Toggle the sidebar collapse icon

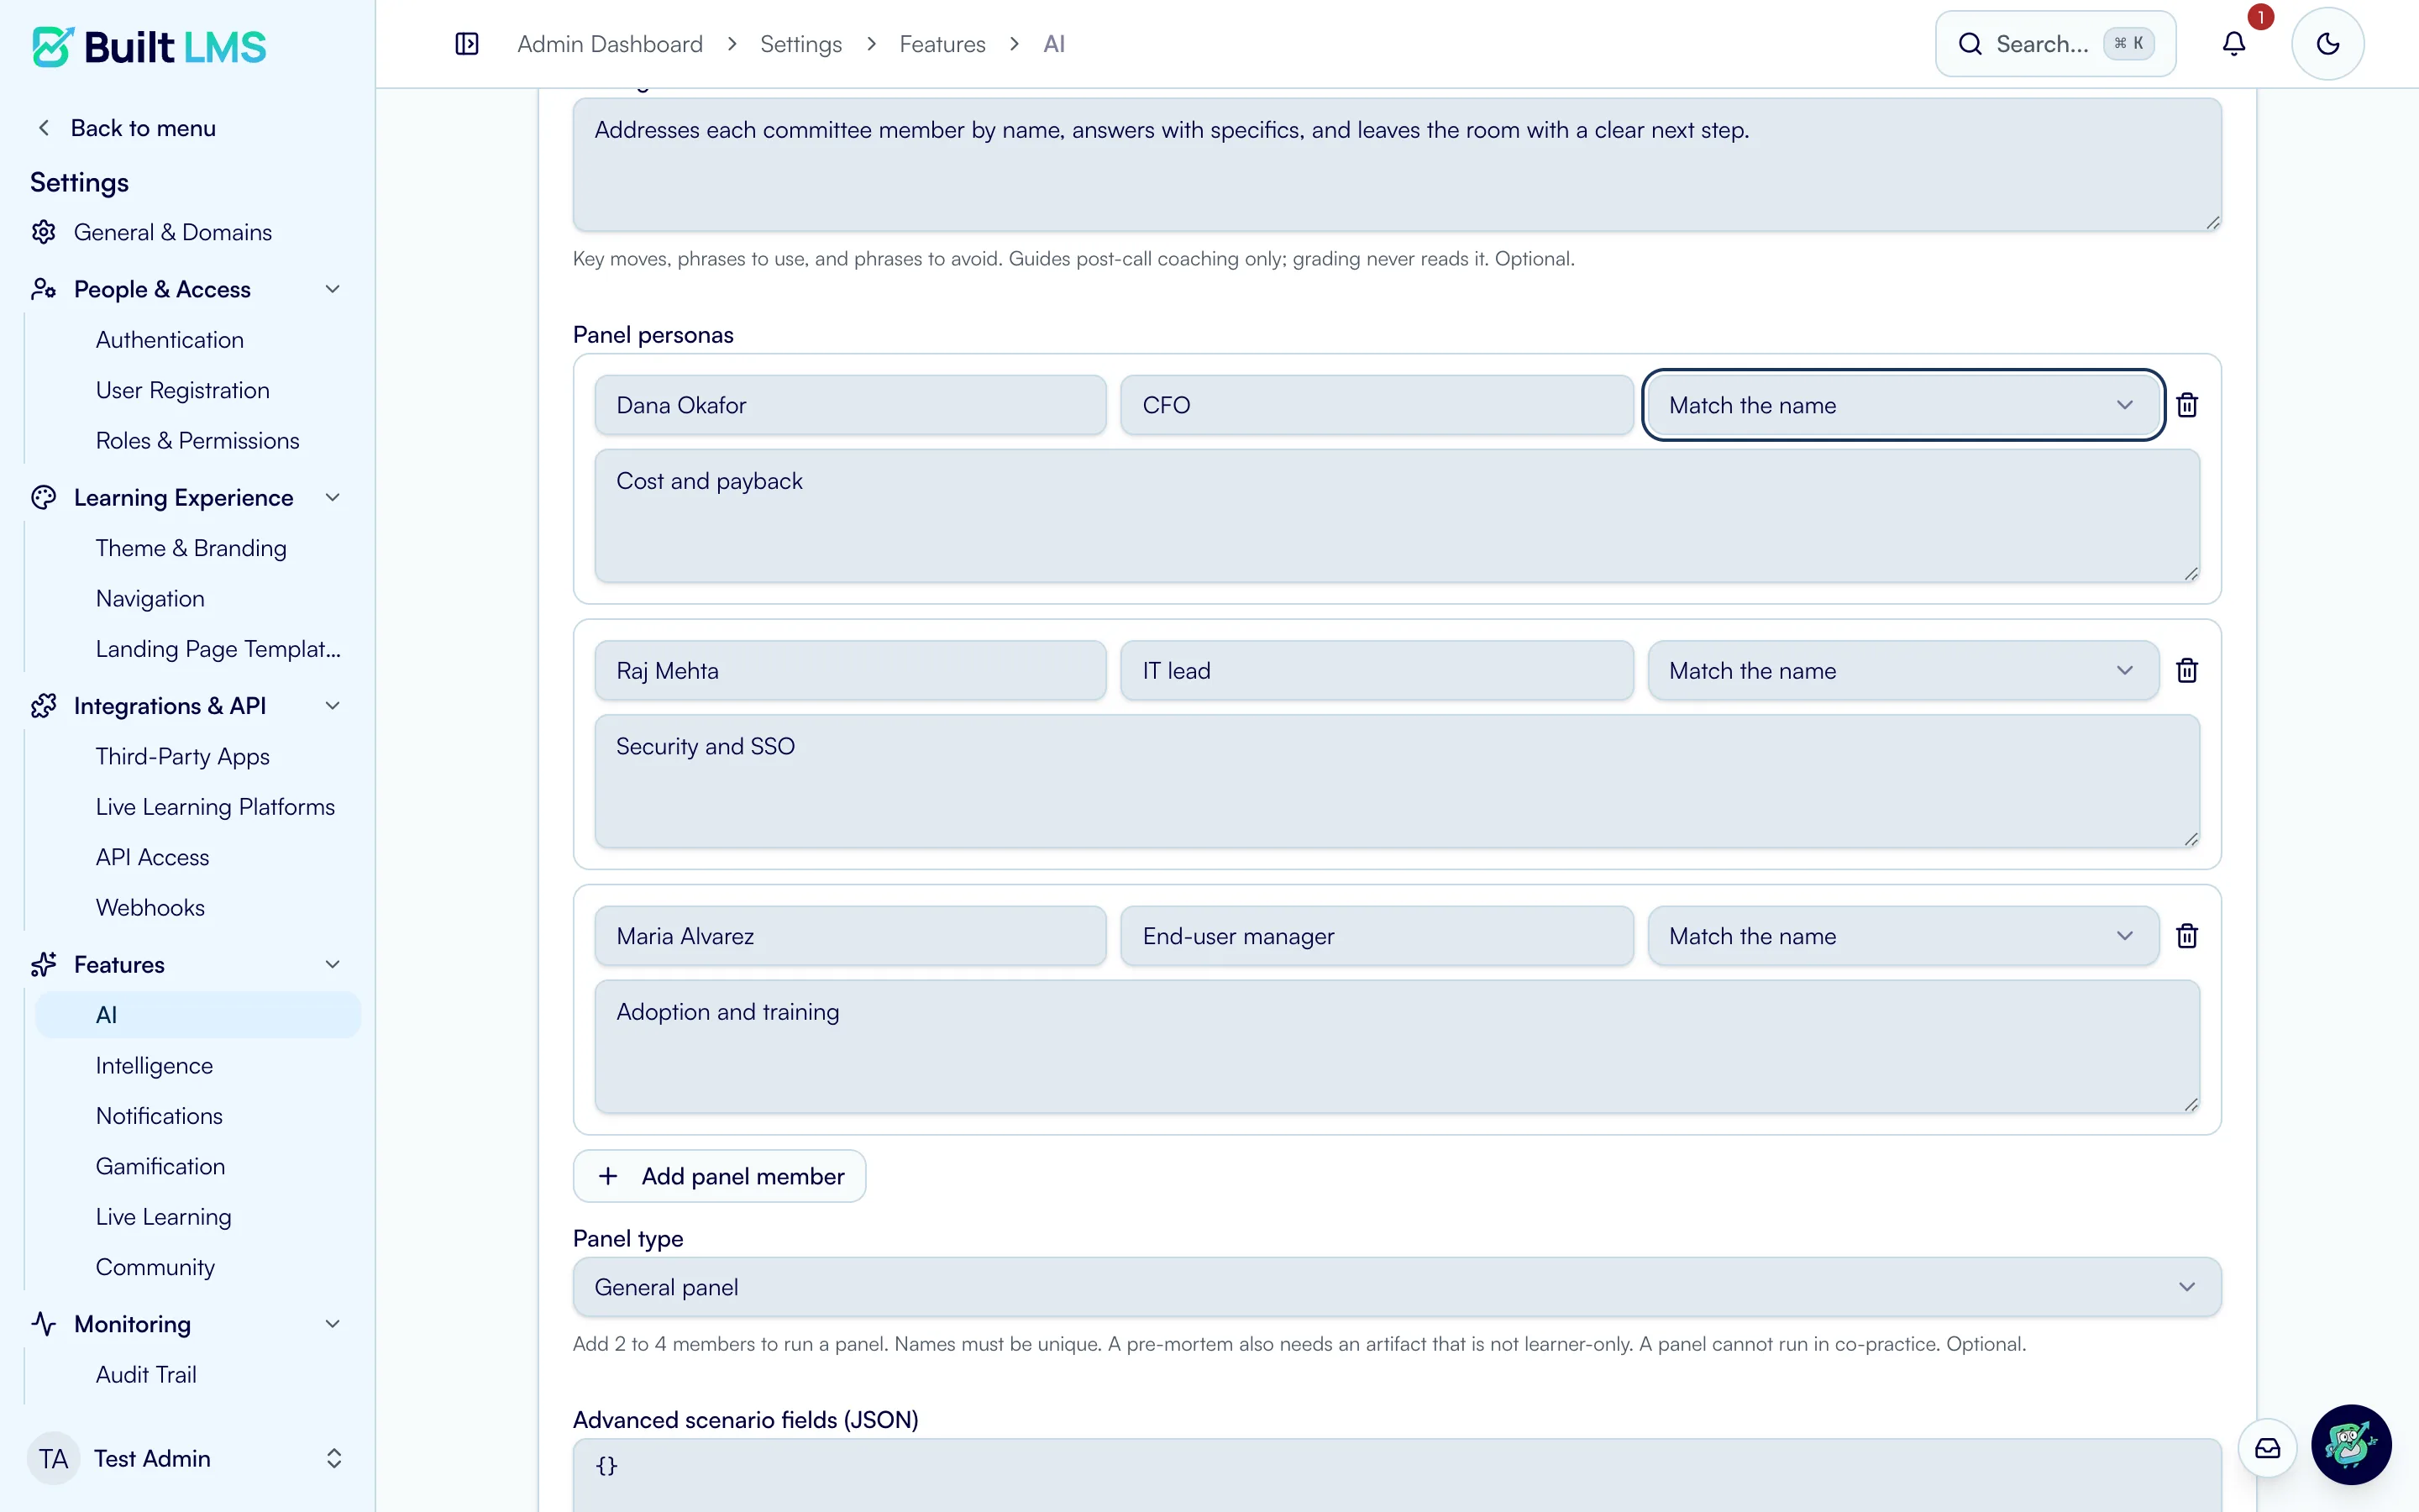467,44
